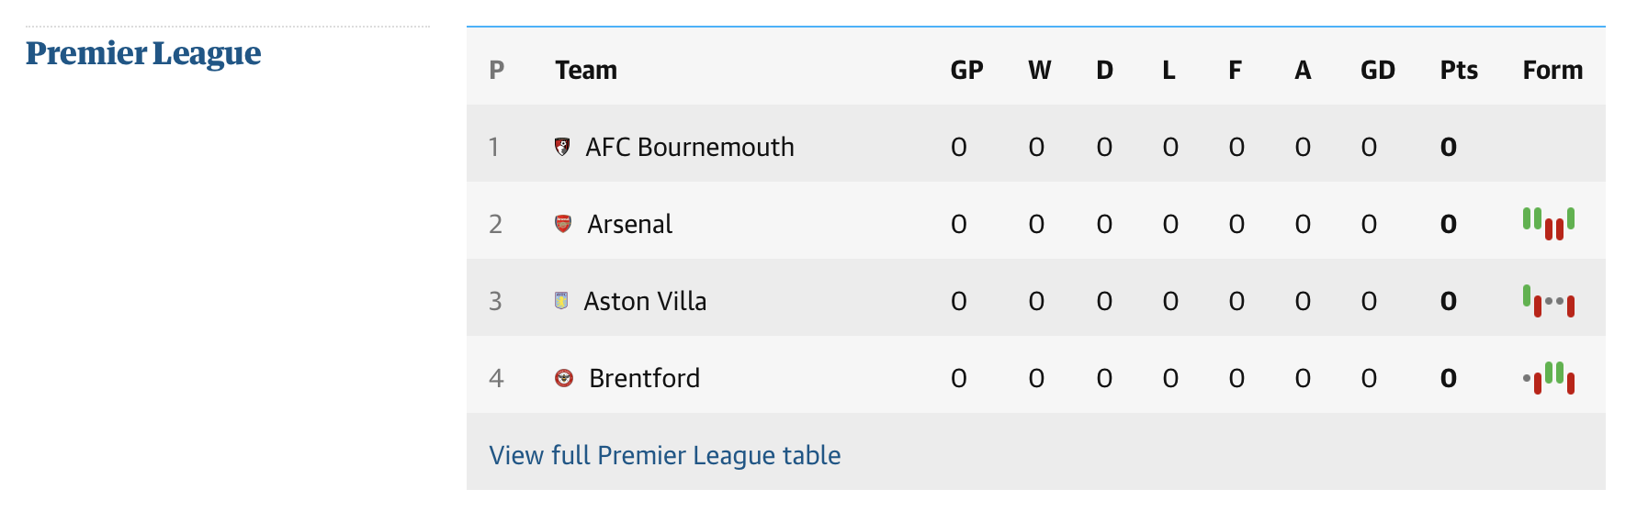Click the AFC Bournemouth club crest
This screenshot has width=1637, height=512.
(562, 147)
